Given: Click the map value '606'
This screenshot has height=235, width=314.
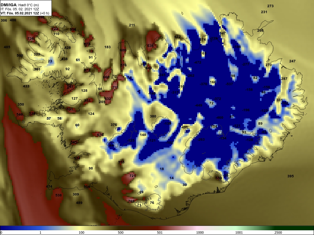Looking at the screenshot, I should [x=123, y=50].
